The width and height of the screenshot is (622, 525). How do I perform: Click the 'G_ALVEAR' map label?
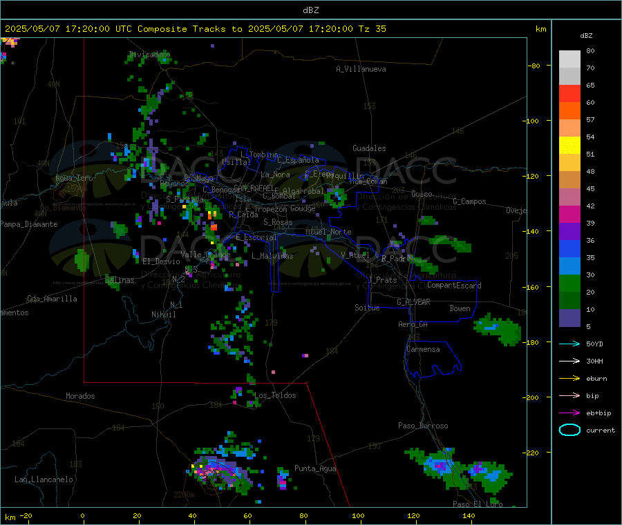(x=413, y=302)
